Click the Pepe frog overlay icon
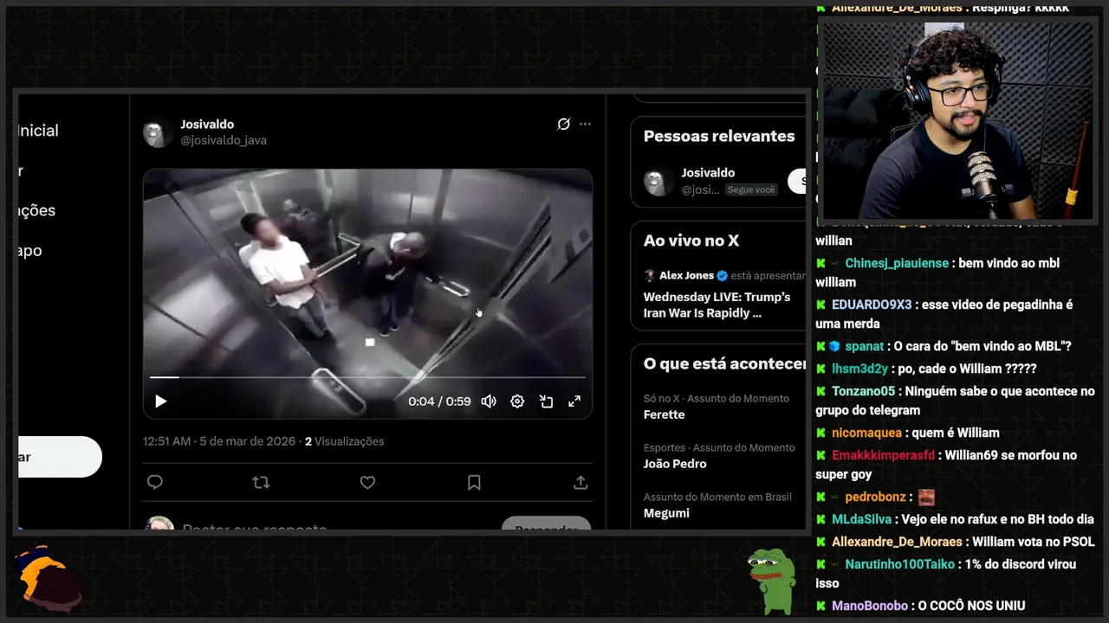This screenshot has width=1109, height=623. tap(772, 581)
